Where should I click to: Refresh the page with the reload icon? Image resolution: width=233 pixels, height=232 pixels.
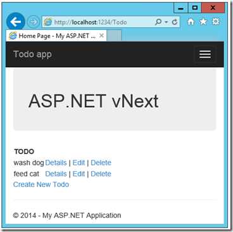point(175,22)
